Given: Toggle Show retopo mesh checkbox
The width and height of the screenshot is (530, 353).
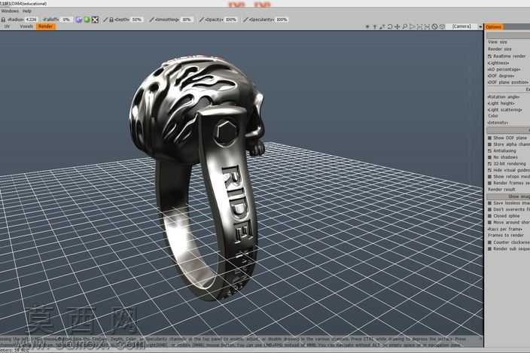Looking at the screenshot, I should coord(490,176).
